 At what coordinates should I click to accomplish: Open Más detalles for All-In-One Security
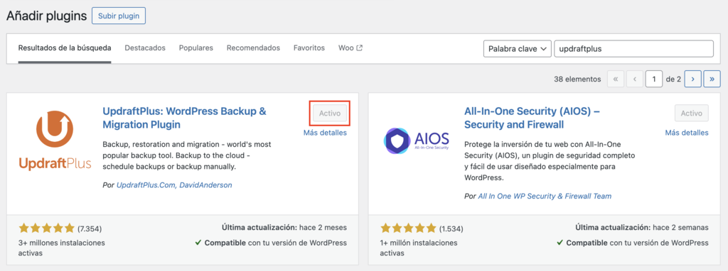687,133
